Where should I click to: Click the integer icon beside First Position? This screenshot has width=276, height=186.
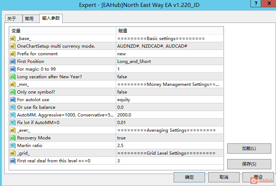point(13,62)
